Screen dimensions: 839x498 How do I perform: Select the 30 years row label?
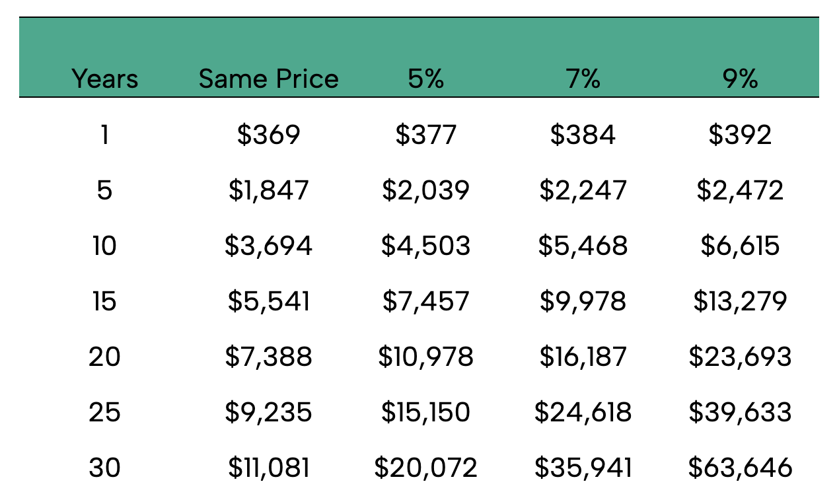pos(105,468)
